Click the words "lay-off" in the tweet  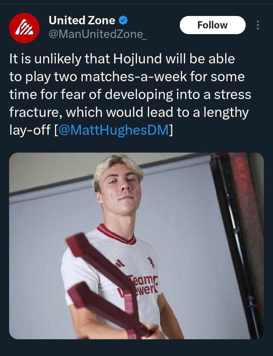tap(30, 130)
